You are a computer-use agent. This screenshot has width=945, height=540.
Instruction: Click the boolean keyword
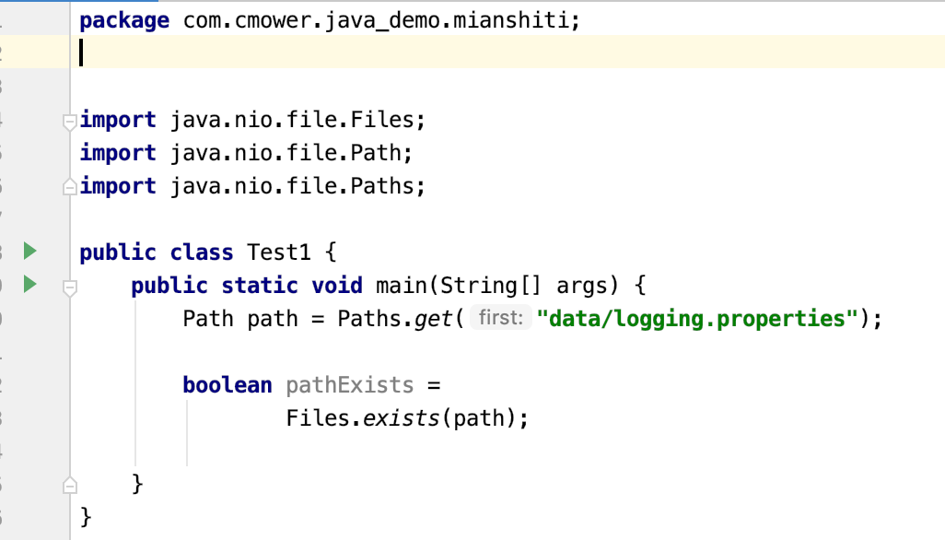click(227, 384)
